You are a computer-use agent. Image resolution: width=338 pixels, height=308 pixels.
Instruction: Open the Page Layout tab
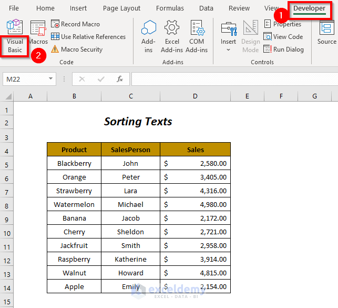pyautogui.click(x=121, y=8)
